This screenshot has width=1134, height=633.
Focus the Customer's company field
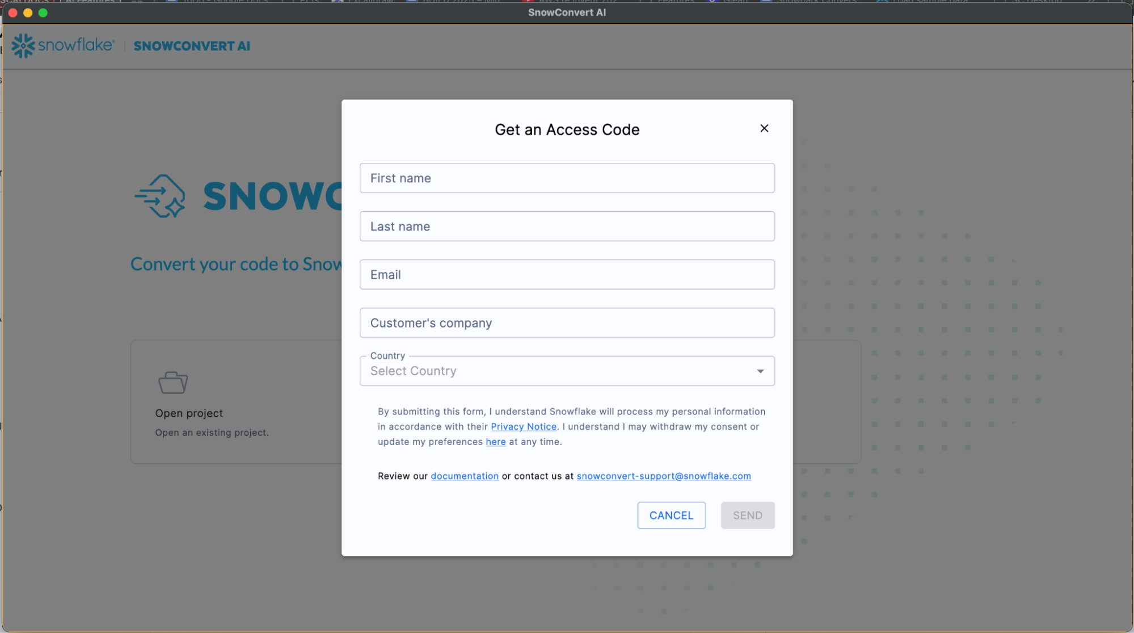(x=567, y=323)
